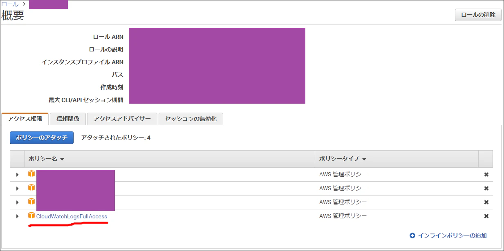Open the 信頼関係 tab
This screenshot has height=251, width=504.
point(68,119)
